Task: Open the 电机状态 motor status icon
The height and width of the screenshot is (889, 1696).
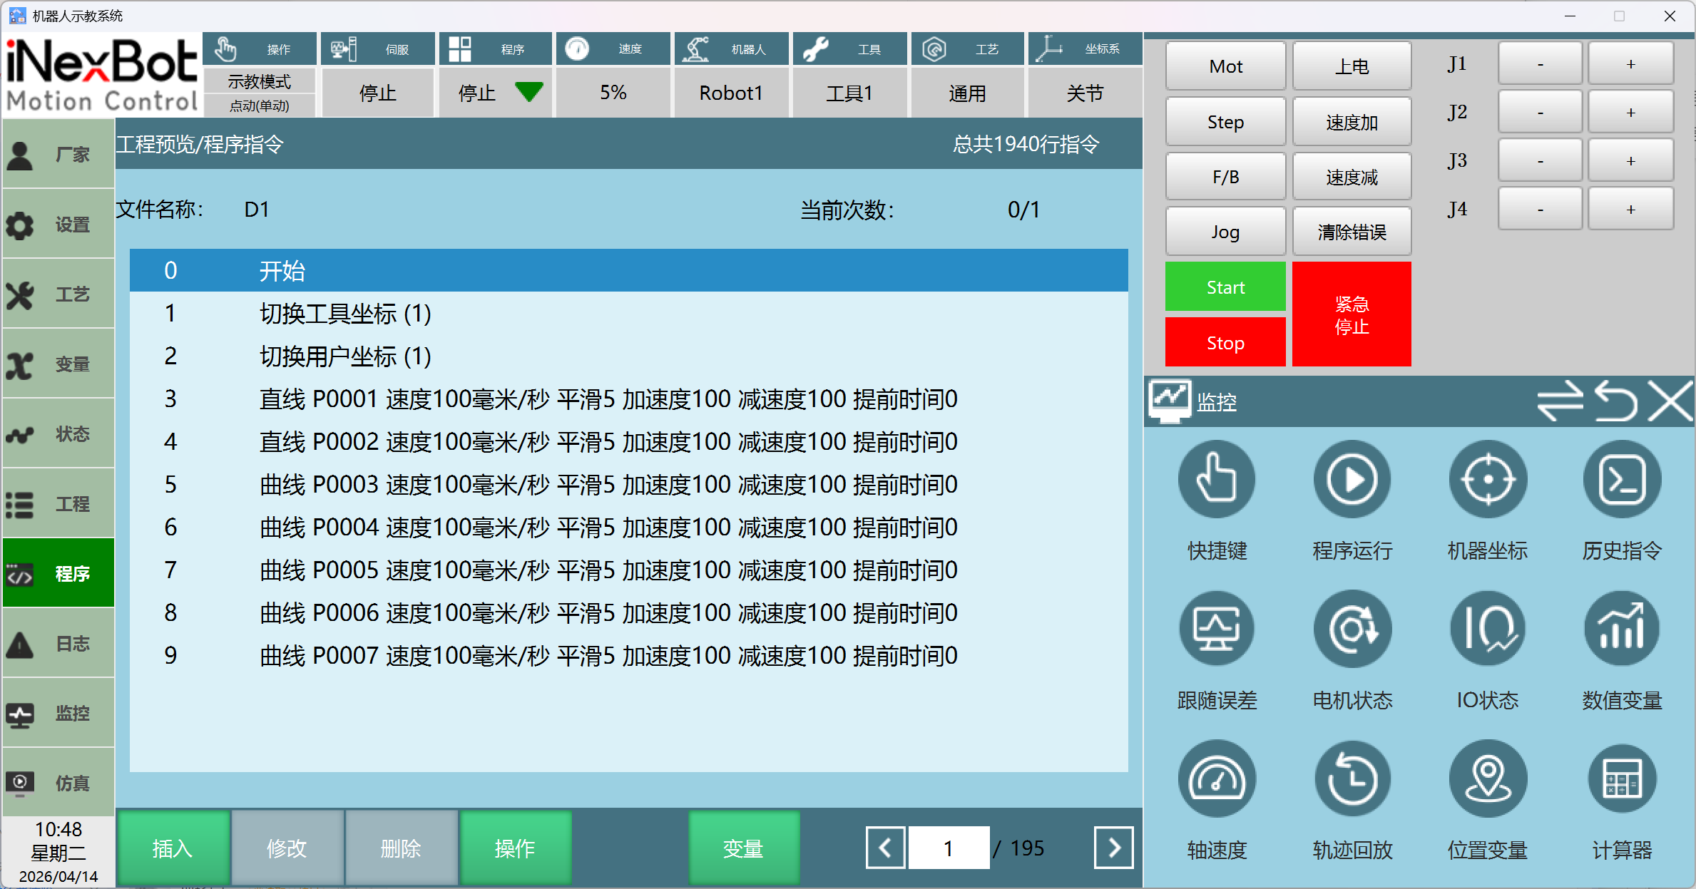Action: 1352,630
